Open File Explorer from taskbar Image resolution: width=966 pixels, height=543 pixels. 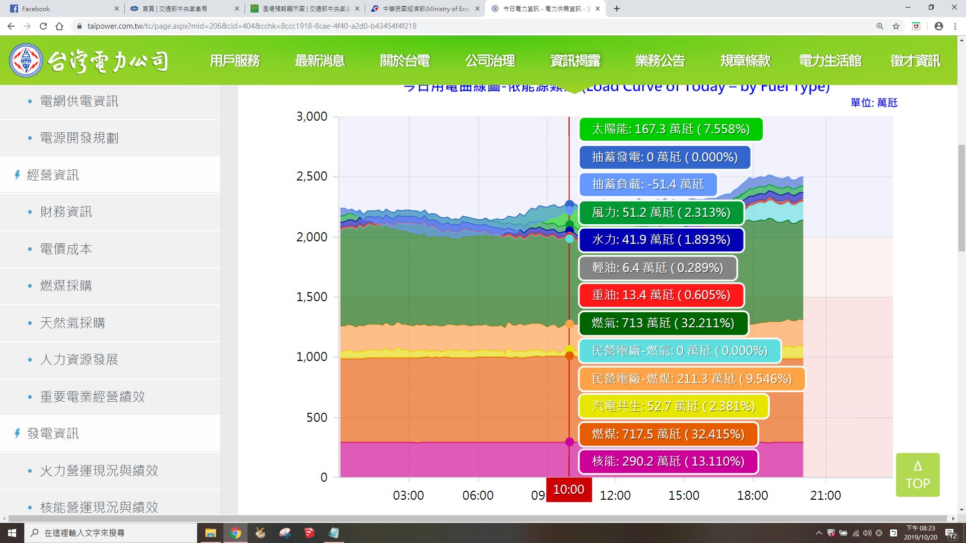click(x=210, y=533)
